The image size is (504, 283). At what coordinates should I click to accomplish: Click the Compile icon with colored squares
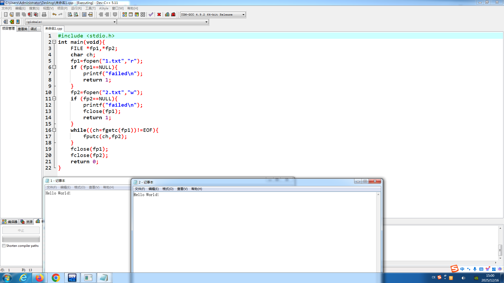[x=125, y=14]
